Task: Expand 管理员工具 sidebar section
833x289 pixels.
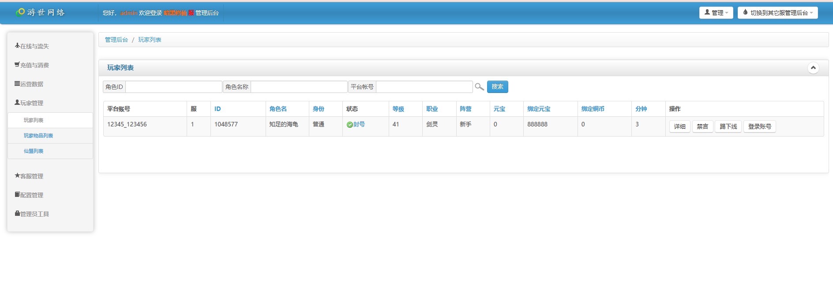Action: [x=32, y=214]
